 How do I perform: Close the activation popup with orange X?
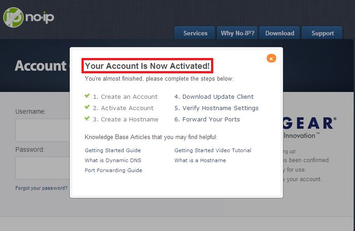pyautogui.click(x=271, y=58)
